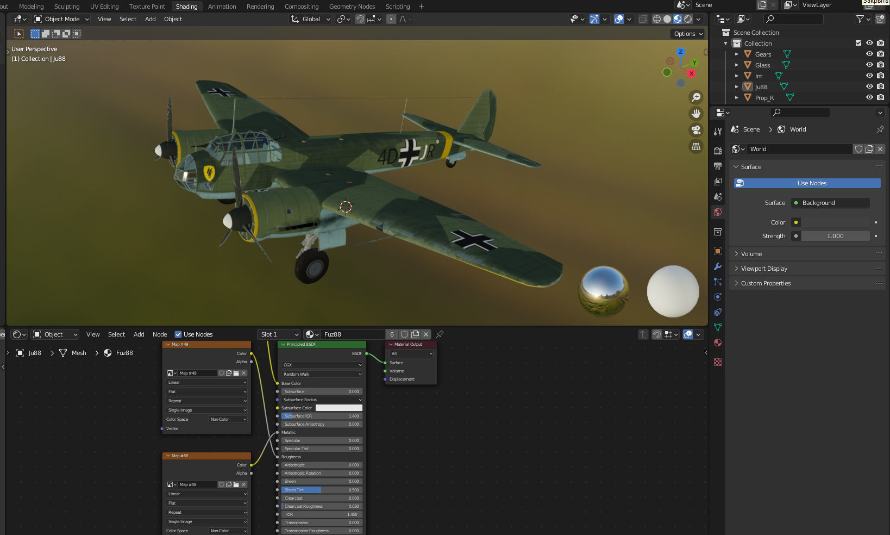Switch to the Modeling workspace tab
890x535 pixels.
click(x=31, y=7)
